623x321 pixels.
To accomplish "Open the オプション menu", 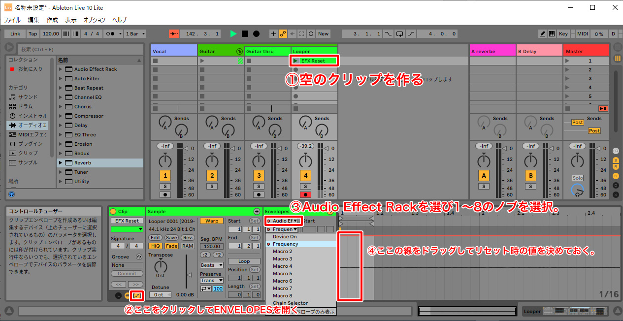I will click(x=94, y=20).
